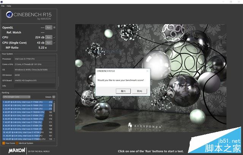Select ranking entry 3 Core i3-7350K

point(28,109)
